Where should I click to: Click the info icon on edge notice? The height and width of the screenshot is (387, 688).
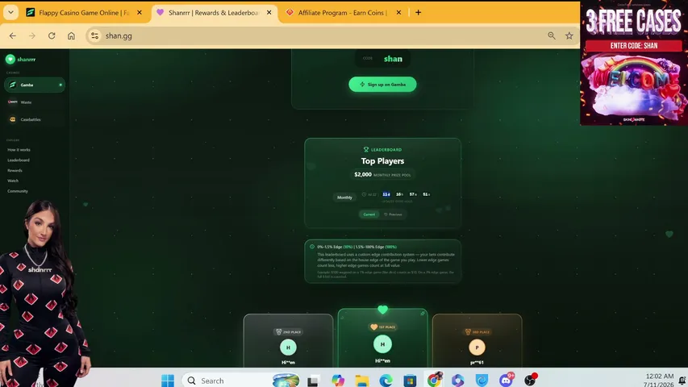click(312, 247)
